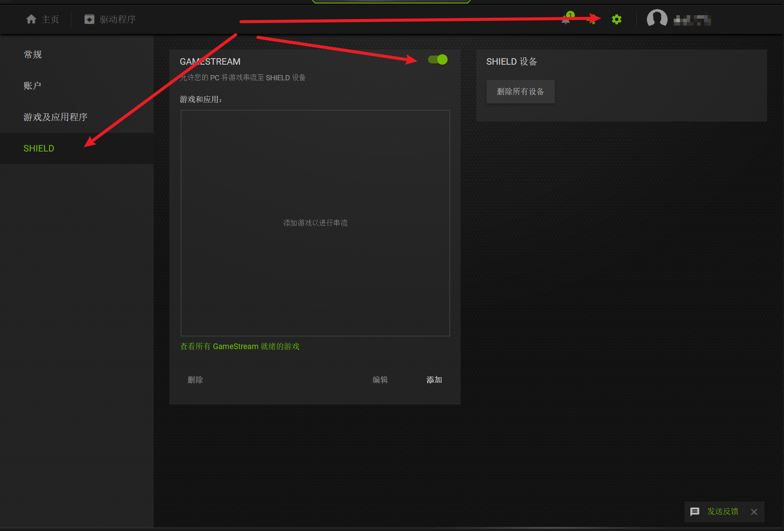Switch to 游戏及应用程序 section
Image resolution: width=784 pixels, height=531 pixels.
56,117
